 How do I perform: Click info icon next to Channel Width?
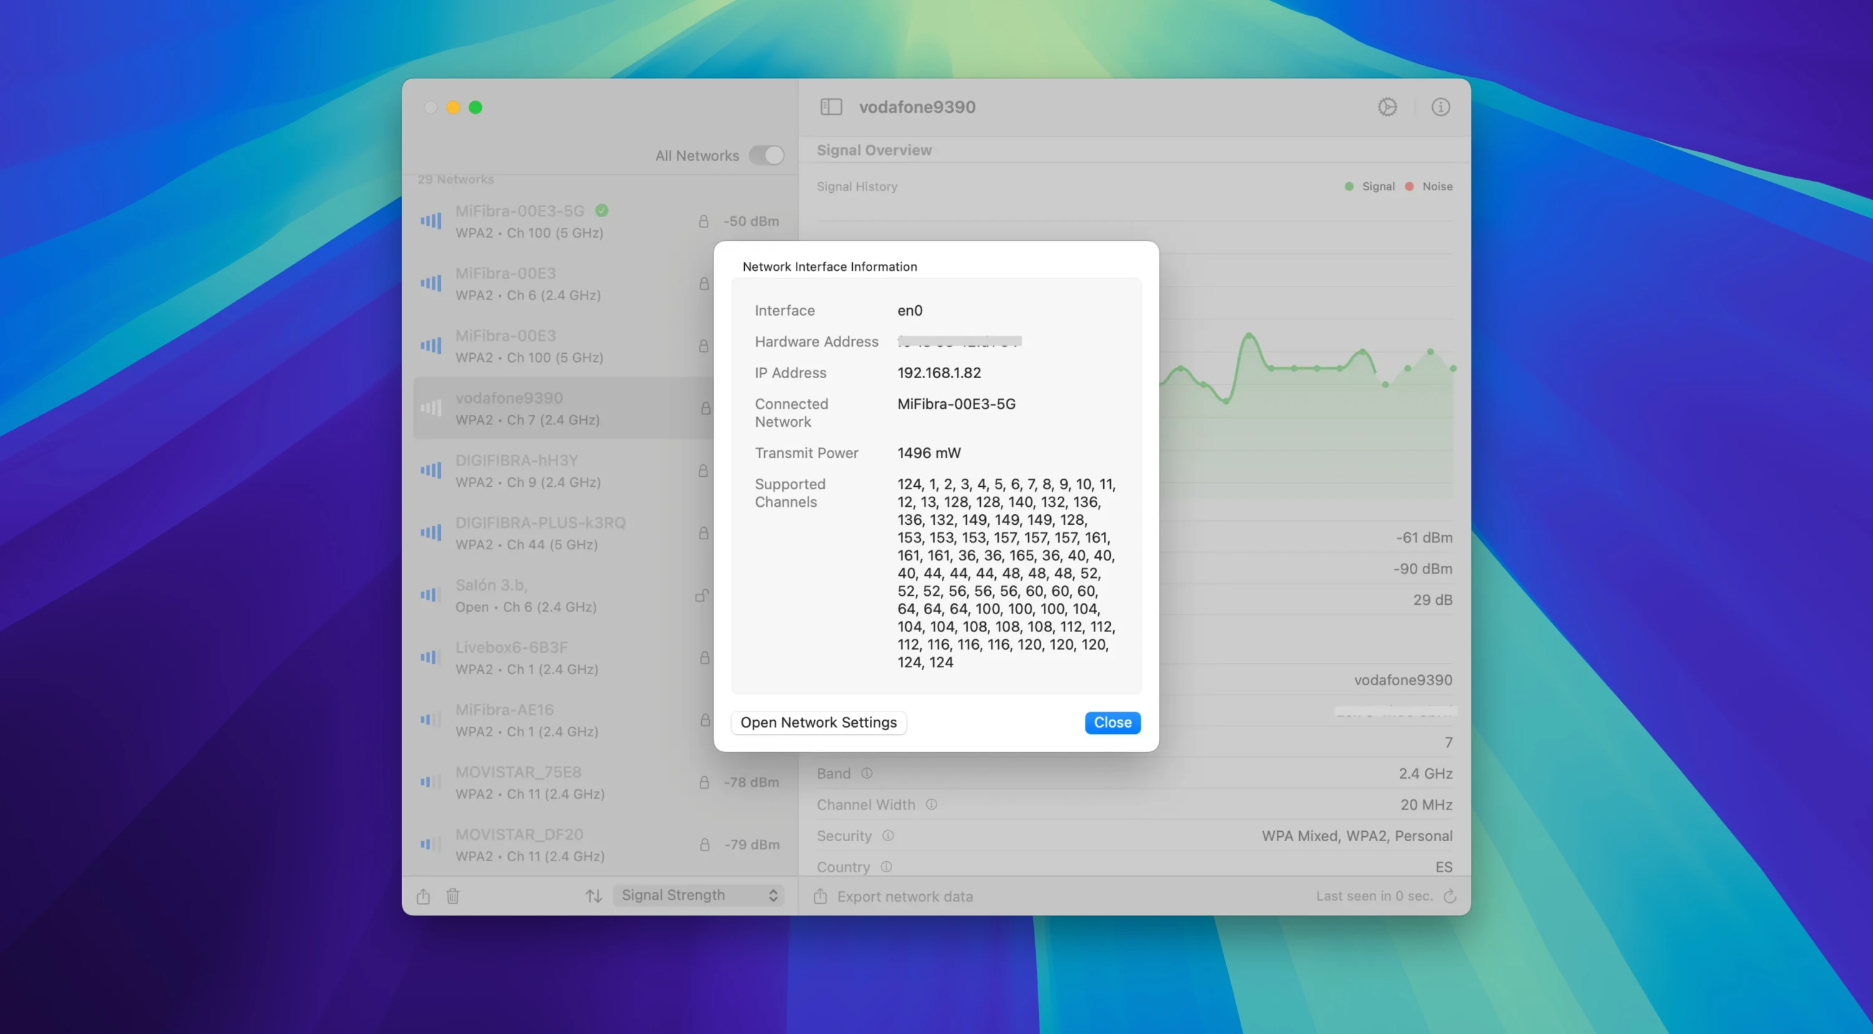click(932, 804)
